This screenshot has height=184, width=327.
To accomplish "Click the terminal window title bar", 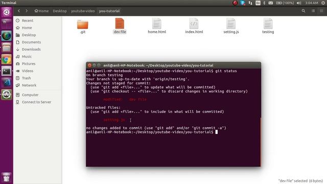I will pyautogui.click(x=173, y=65).
